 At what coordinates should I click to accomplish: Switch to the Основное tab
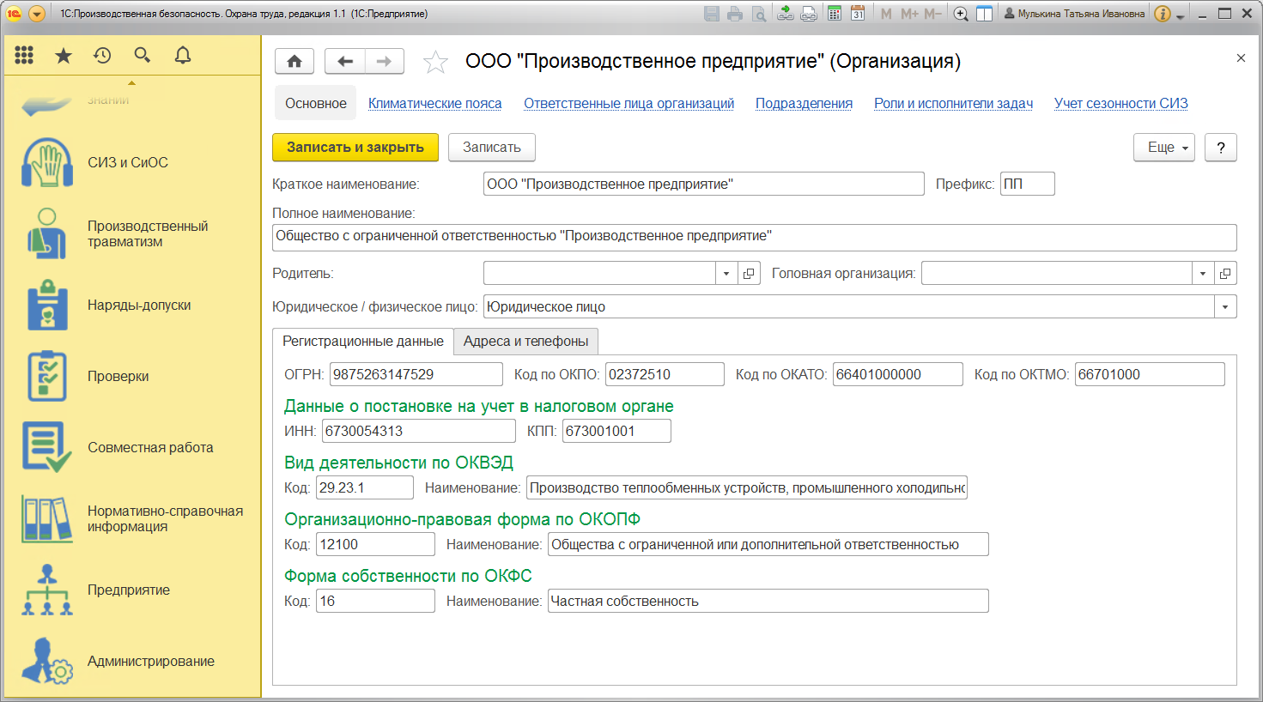[x=316, y=104]
